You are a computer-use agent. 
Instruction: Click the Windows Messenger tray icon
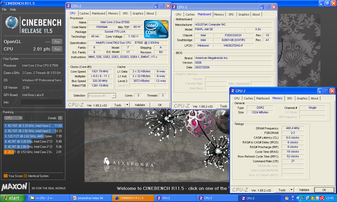(313, 198)
